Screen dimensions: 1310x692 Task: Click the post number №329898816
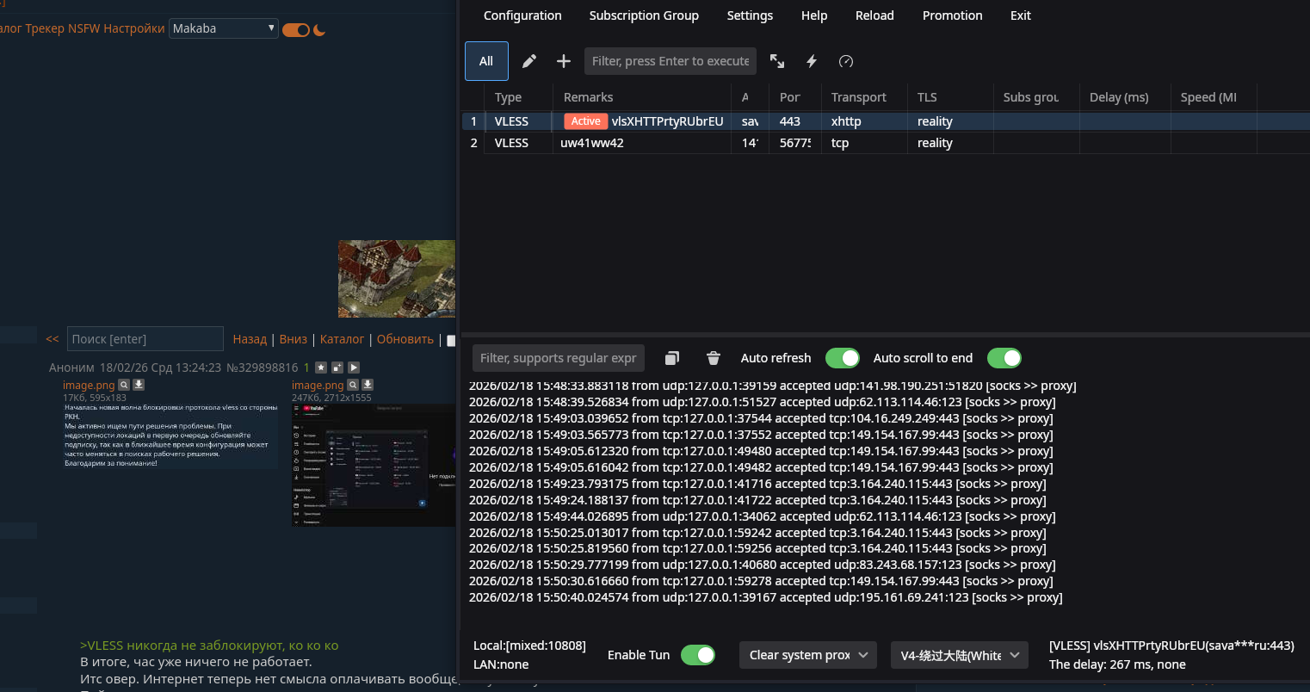click(x=263, y=368)
